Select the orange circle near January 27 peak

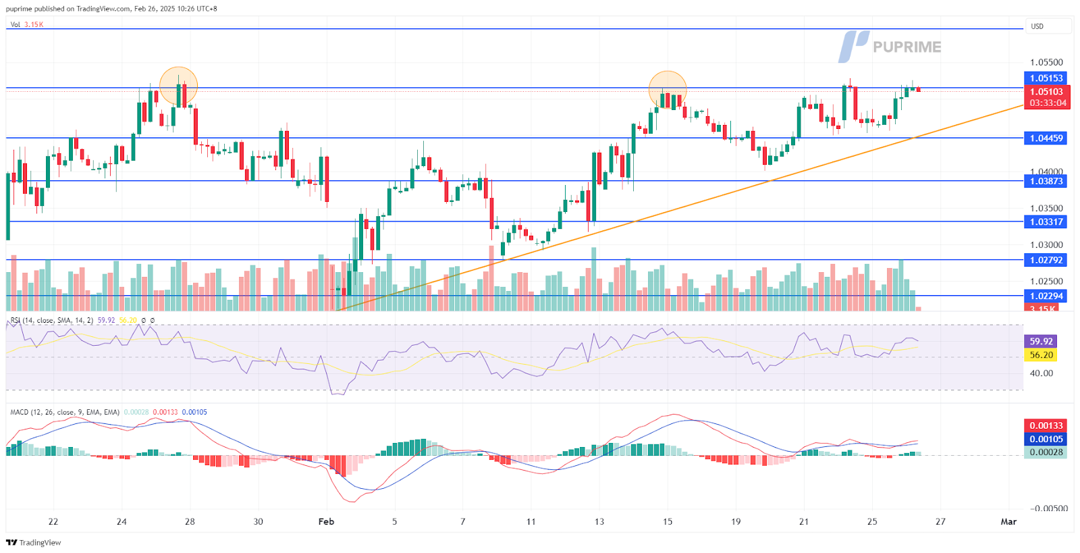(x=179, y=86)
